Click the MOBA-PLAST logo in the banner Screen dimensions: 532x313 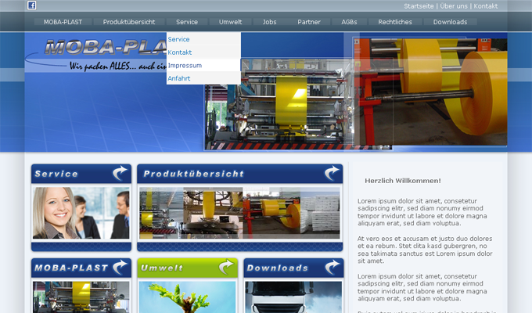pos(105,47)
